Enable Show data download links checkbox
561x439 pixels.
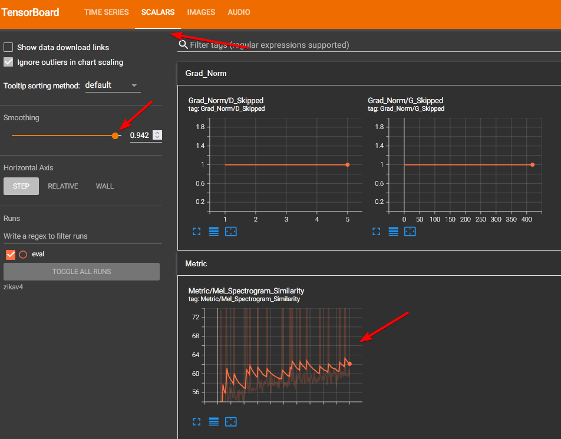tap(9, 47)
